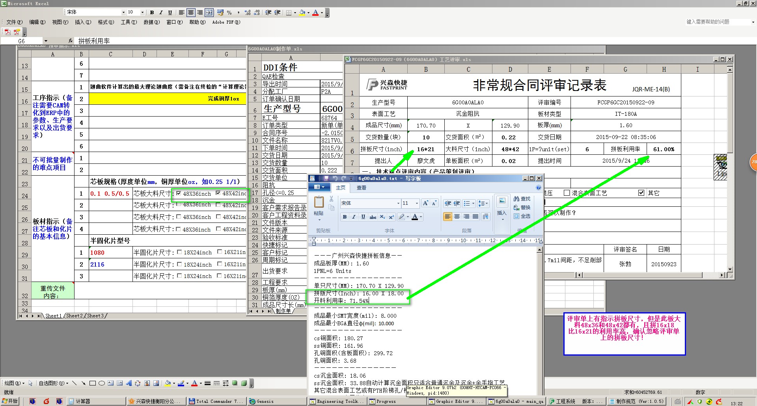Viewport: 757px width, 406px height.
Task: Toggle first row 48X42inch checkbox
Action: (218, 193)
